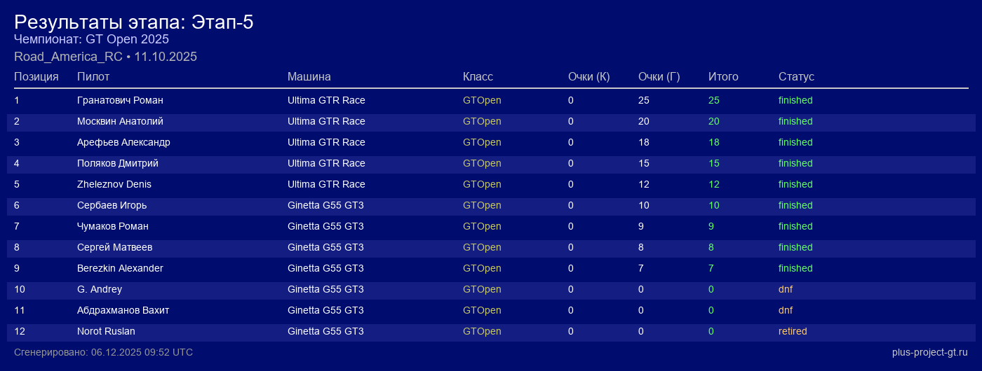This screenshot has height=371, width=982.
Task: Click the Очки (Г) column header
Action: tap(659, 76)
